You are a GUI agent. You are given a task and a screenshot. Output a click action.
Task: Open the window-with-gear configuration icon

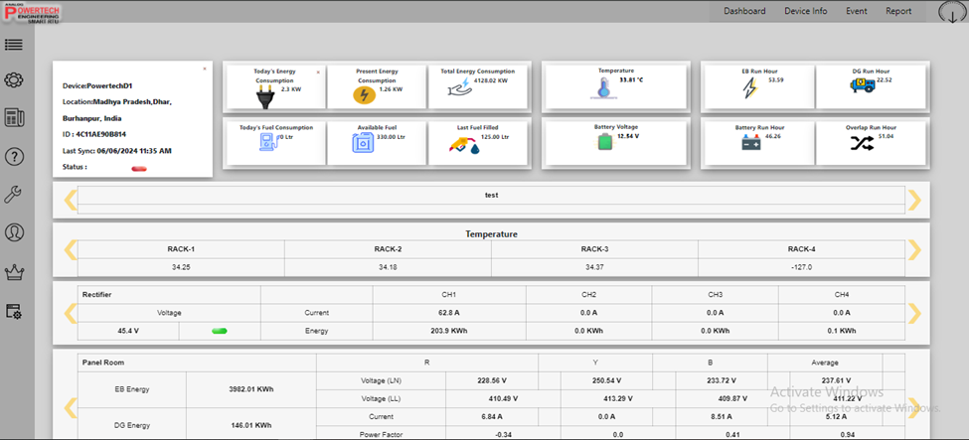tap(14, 311)
